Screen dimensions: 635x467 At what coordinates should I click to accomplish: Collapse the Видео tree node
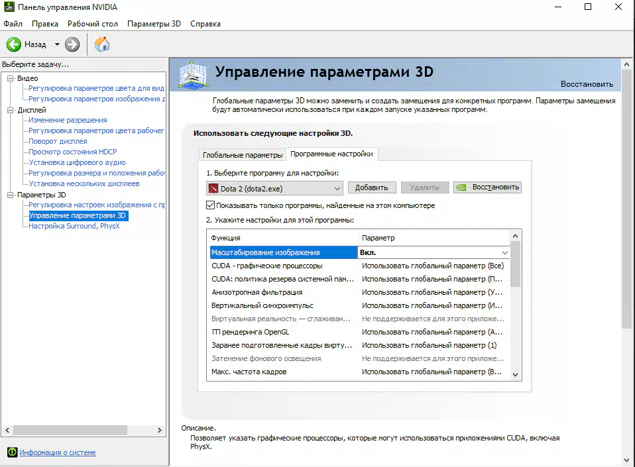point(10,79)
